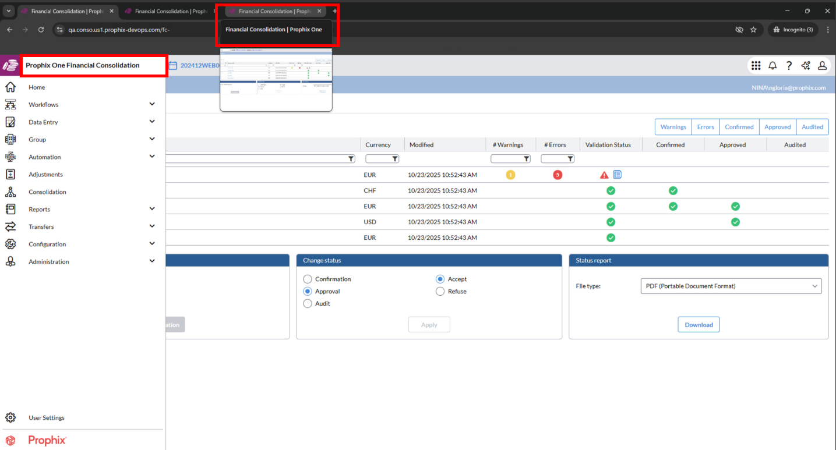Viewport: 836px width, 450px height.
Task: Click the notifications bell icon
Action: [x=772, y=66]
